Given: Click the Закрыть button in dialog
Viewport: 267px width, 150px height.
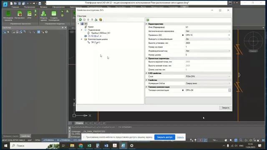Looking at the screenshot, I should (225, 108).
